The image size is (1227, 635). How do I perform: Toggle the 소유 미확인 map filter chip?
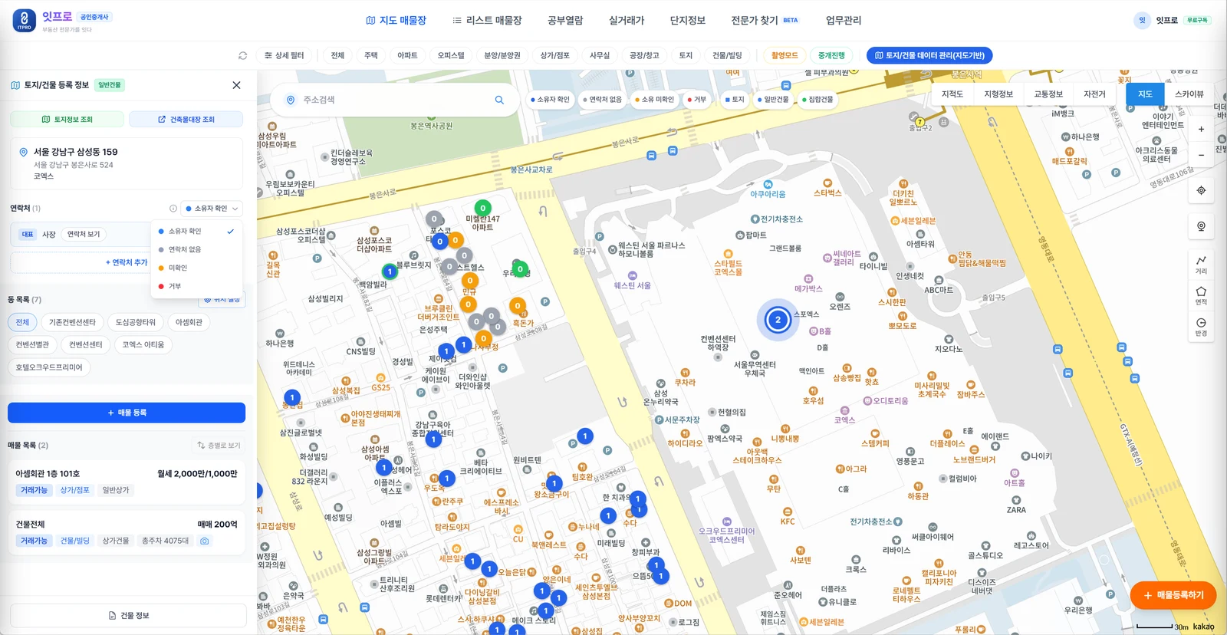654,100
